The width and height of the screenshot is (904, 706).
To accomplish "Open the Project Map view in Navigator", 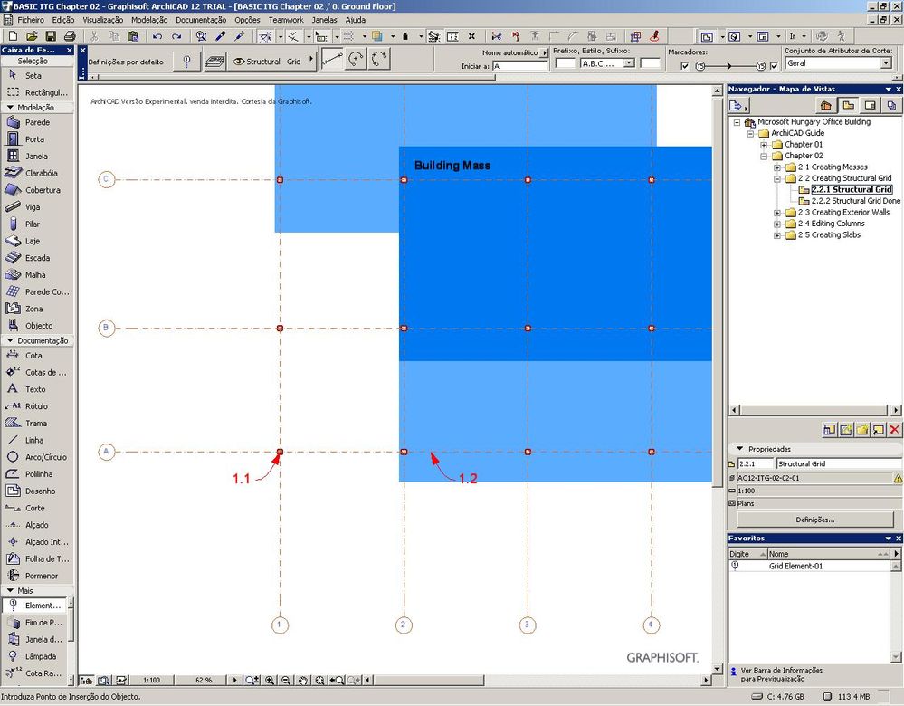I will [x=825, y=106].
